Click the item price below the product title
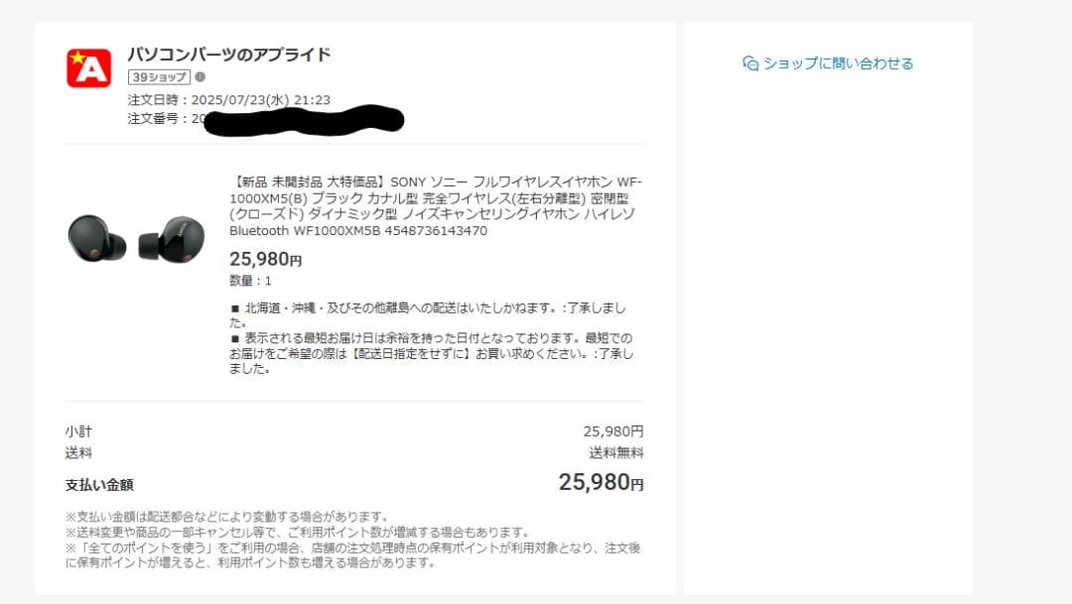The width and height of the screenshot is (1072, 604). point(265,260)
